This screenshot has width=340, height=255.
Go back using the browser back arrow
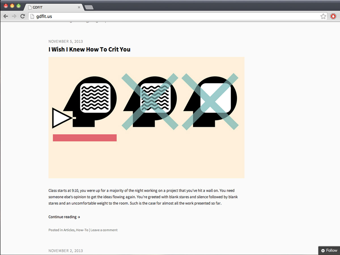click(x=6, y=16)
